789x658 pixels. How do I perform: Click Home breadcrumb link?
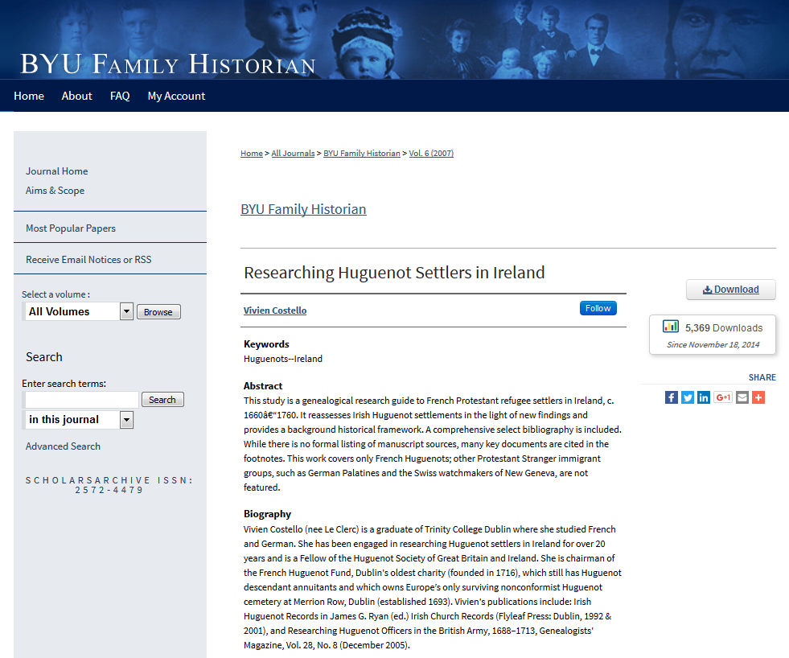[x=252, y=153]
